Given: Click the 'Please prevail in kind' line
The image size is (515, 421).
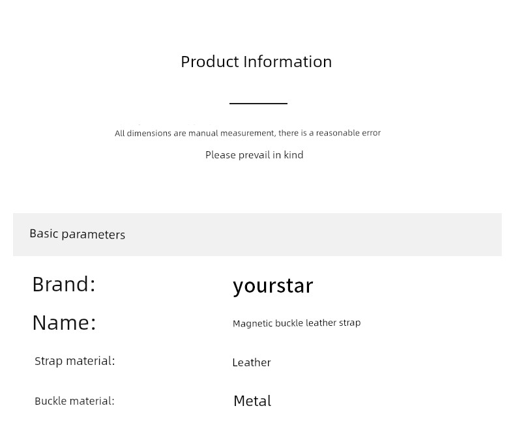Looking at the screenshot, I should click(254, 154).
